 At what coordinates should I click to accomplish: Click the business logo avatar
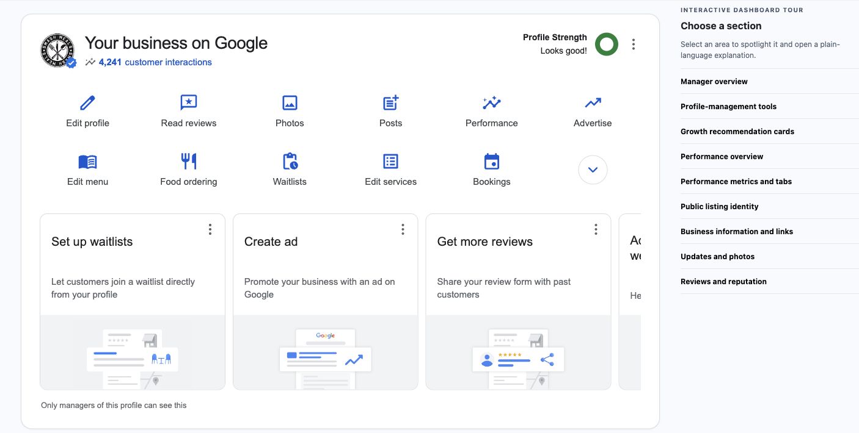57,50
